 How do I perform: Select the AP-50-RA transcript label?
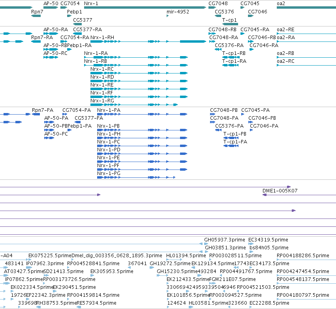click(x=56, y=29)
